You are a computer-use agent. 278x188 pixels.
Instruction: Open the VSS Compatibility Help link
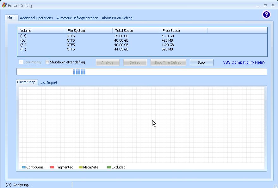click(244, 62)
